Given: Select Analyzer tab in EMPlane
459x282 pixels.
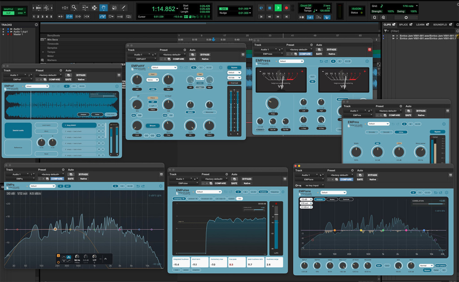Looking at the screenshot, I should 320,199.
